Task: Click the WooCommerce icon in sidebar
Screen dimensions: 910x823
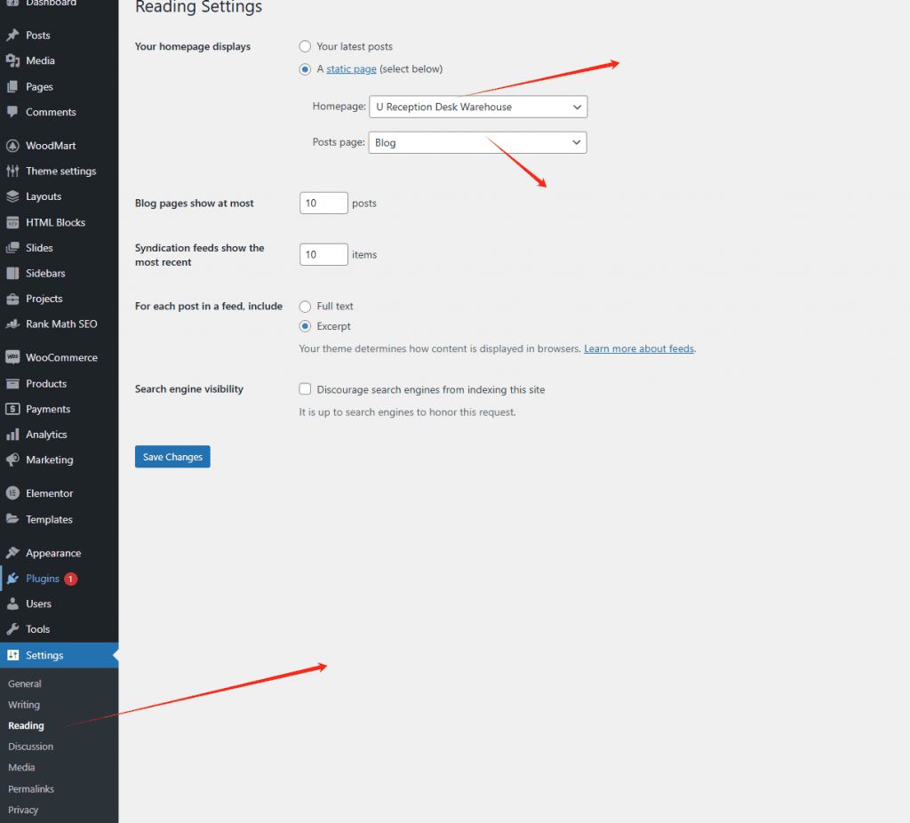Action: tap(12, 357)
